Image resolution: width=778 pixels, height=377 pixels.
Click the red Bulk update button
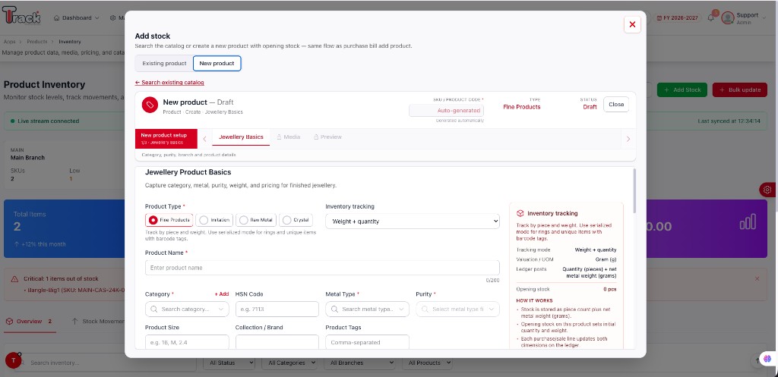(x=740, y=90)
